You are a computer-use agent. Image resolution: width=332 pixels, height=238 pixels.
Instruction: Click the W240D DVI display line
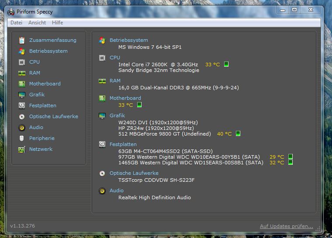pos(158,122)
